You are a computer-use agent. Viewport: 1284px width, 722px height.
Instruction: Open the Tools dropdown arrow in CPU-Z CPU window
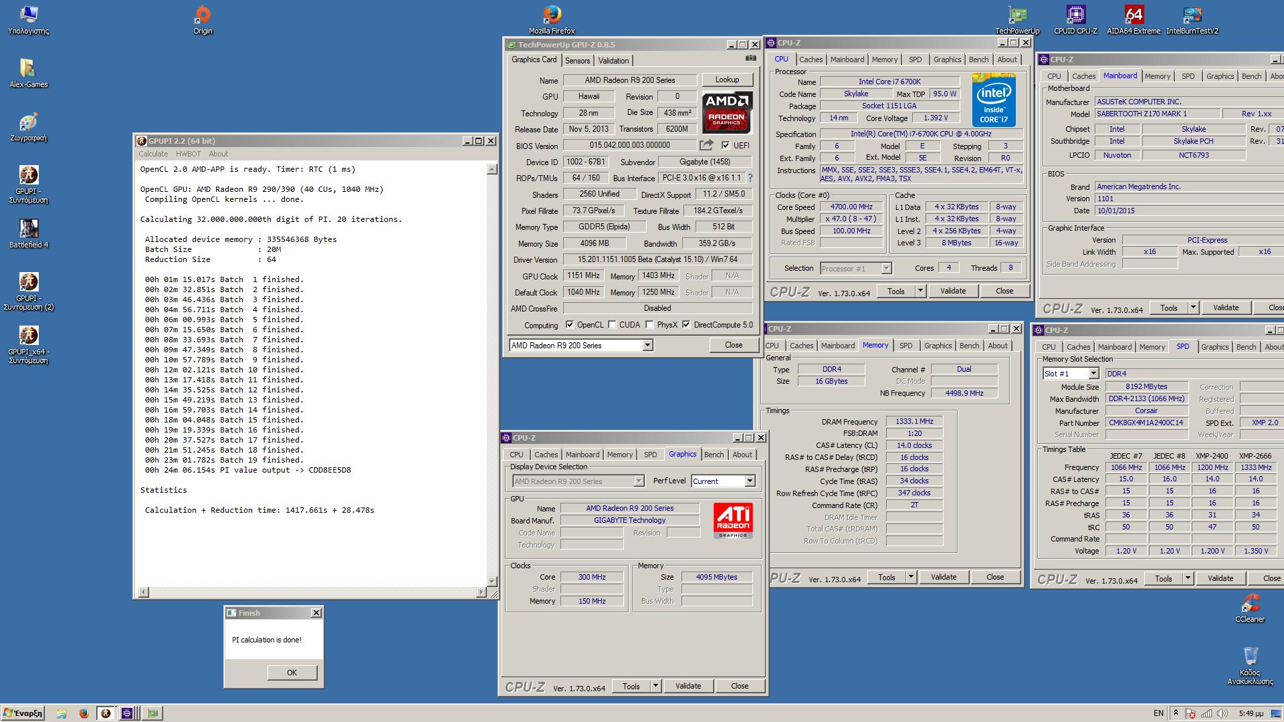[920, 291]
